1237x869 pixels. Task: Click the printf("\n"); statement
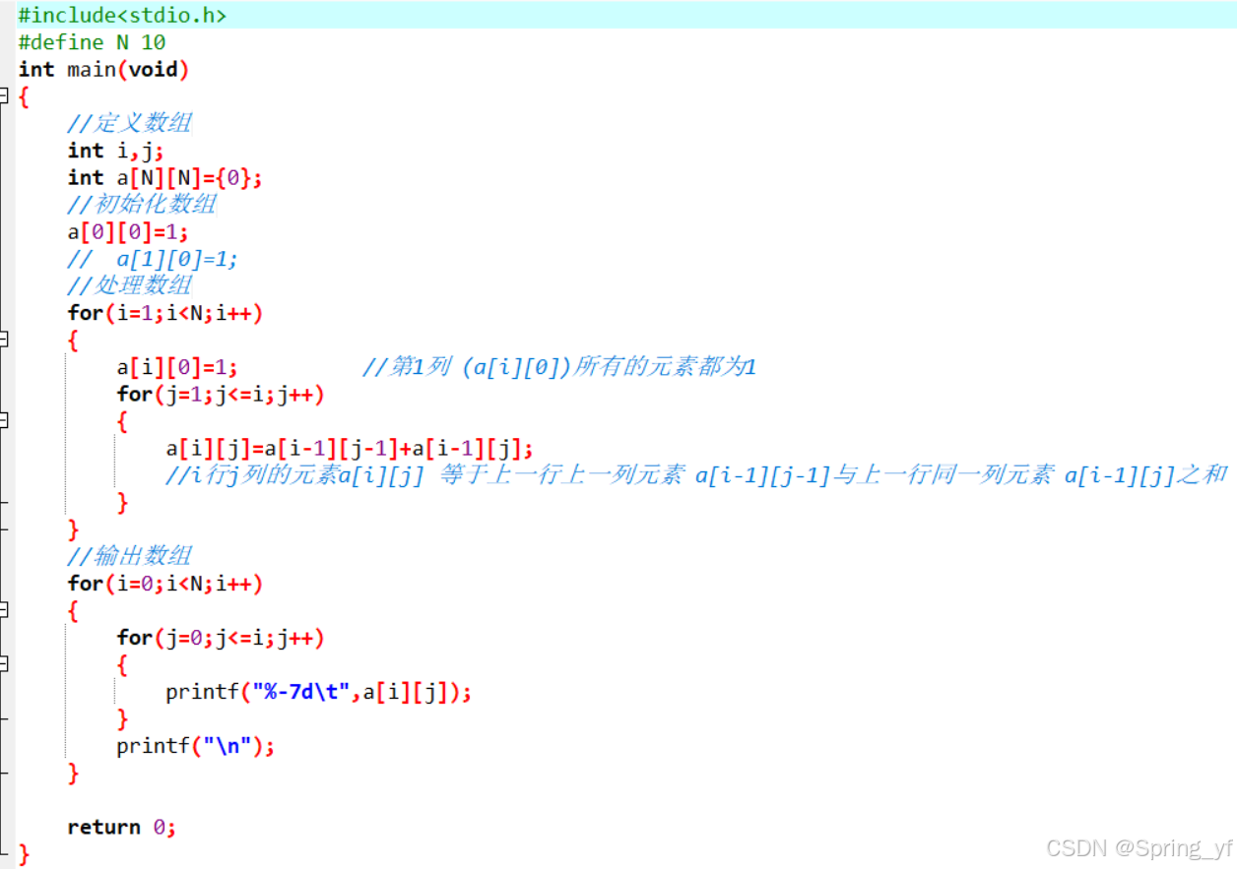coord(196,746)
